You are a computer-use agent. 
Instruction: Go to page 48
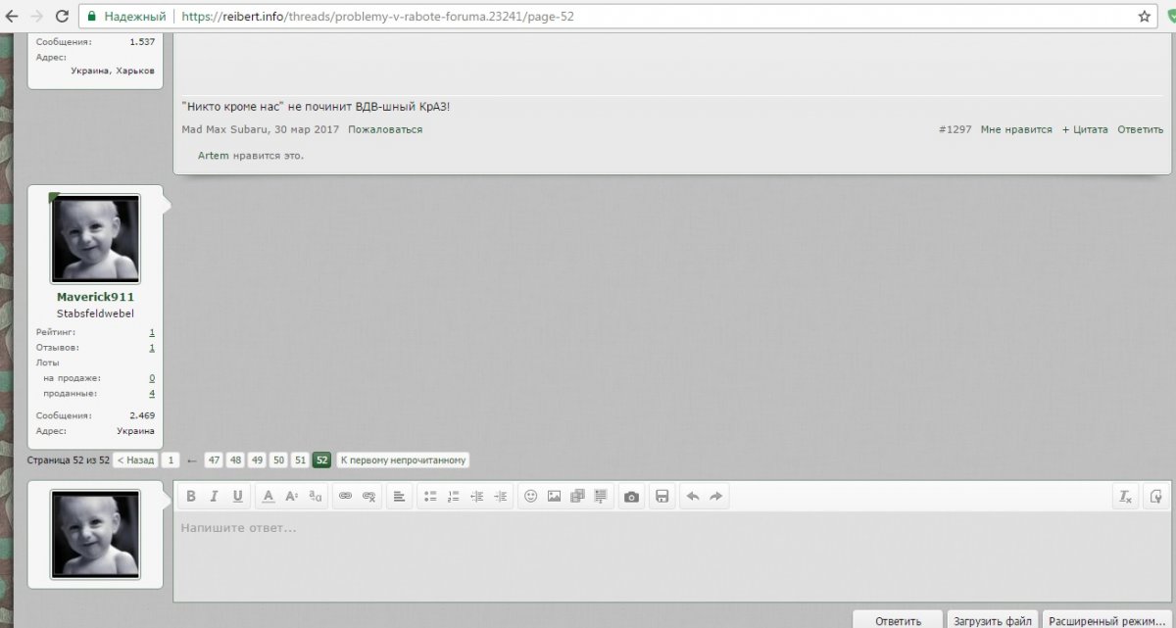(x=236, y=459)
